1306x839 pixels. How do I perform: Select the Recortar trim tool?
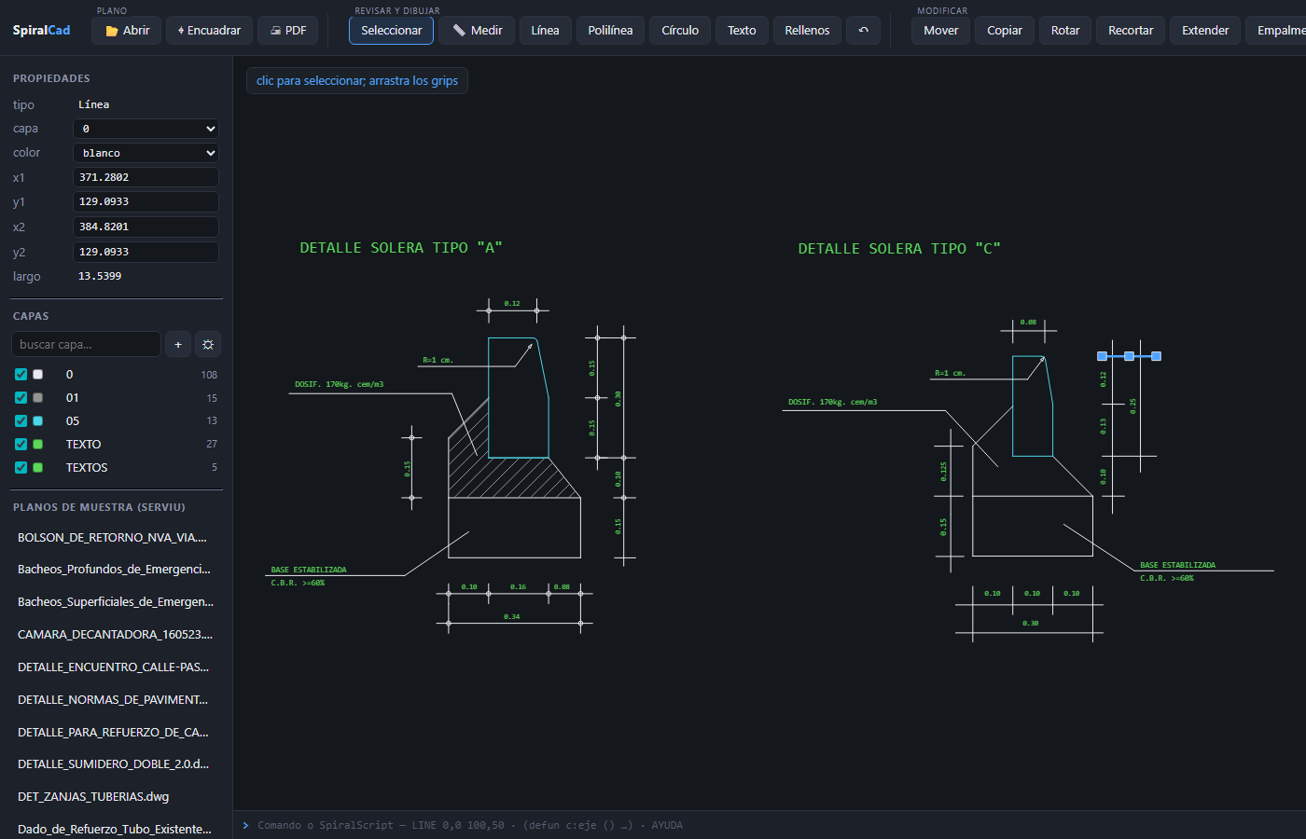1131,30
